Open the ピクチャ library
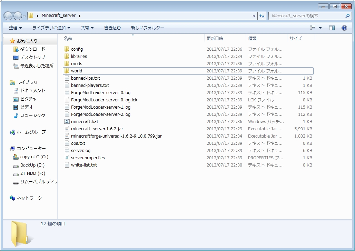355x251 pixels. pos(28,99)
